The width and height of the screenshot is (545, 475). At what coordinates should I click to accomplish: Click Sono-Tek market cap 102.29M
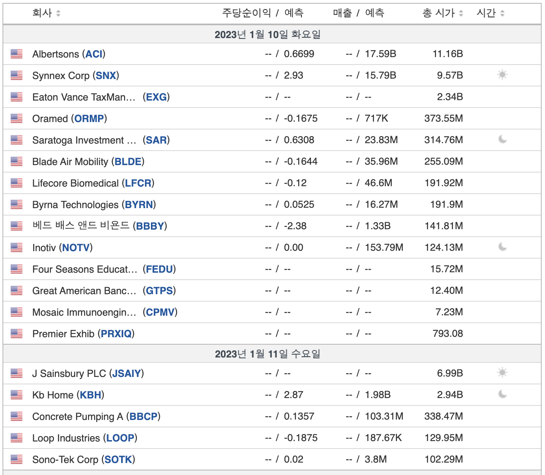coord(444,459)
